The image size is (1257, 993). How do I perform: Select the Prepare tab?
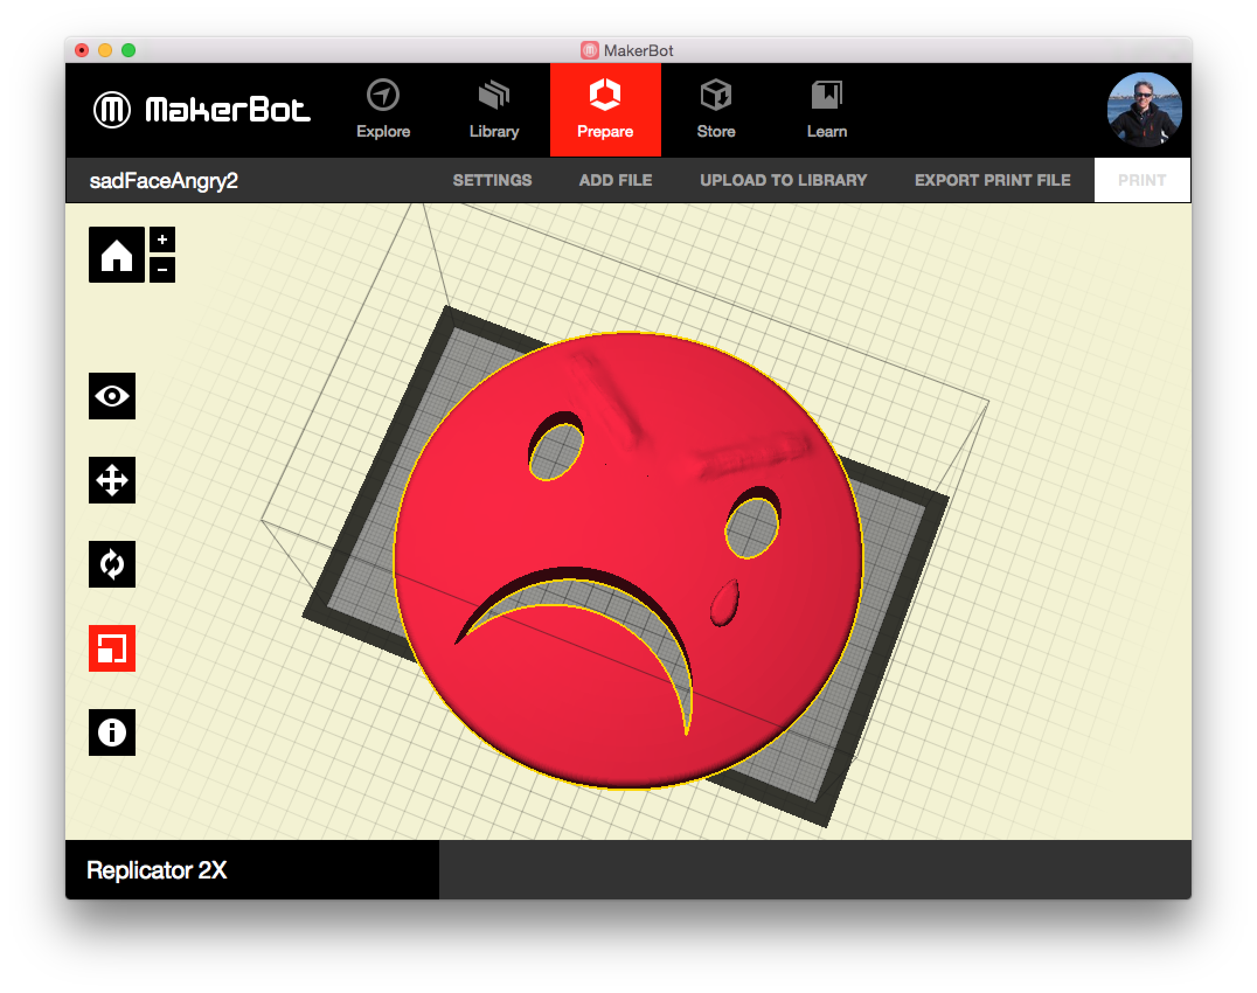tap(605, 110)
